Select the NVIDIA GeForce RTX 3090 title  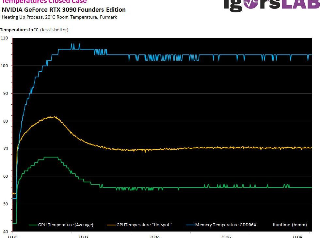coord(64,10)
